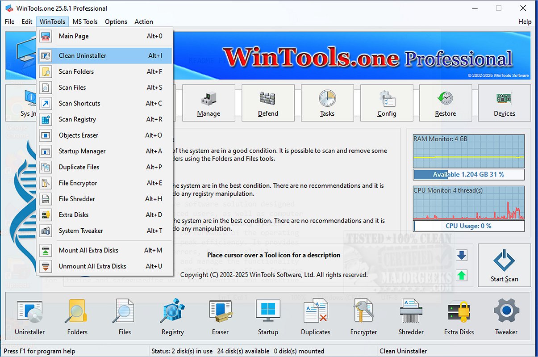Select File Shredder menu entry
The image size is (538, 357).
pyautogui.click(x=105, y=199)
